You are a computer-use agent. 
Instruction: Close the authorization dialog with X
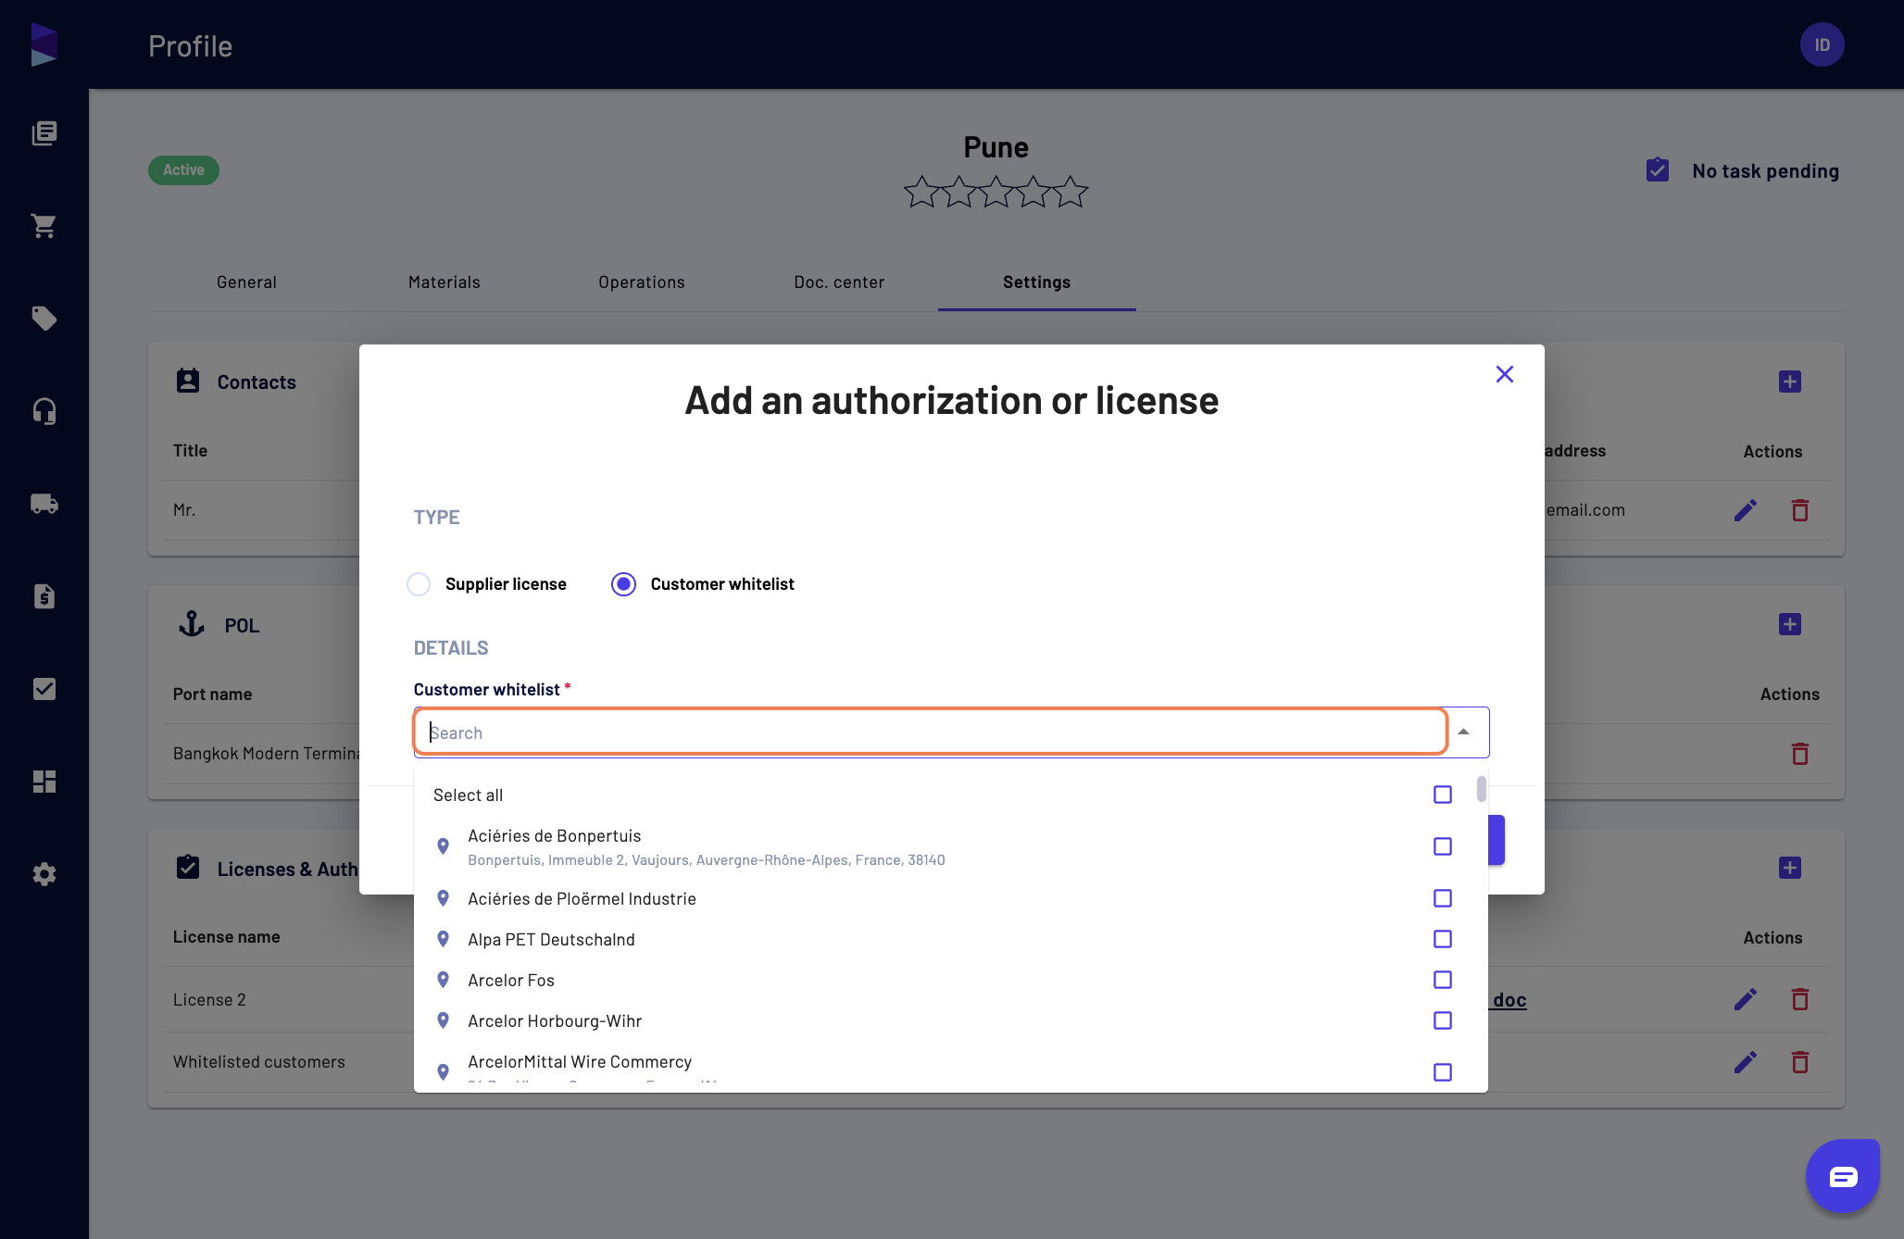(x=1505, y=374)
